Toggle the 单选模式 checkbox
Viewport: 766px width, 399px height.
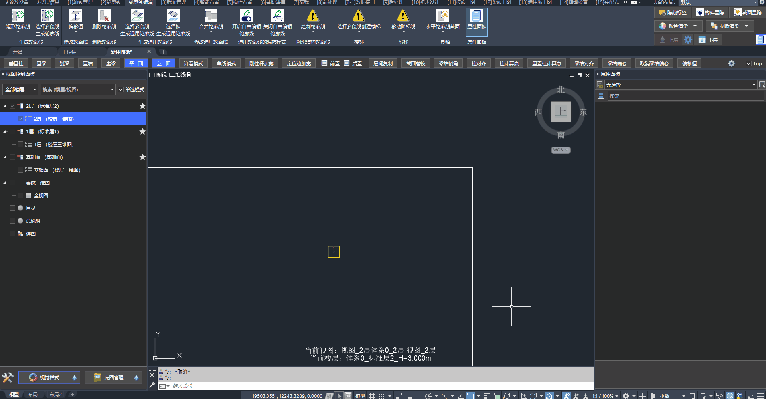(121, 90)
